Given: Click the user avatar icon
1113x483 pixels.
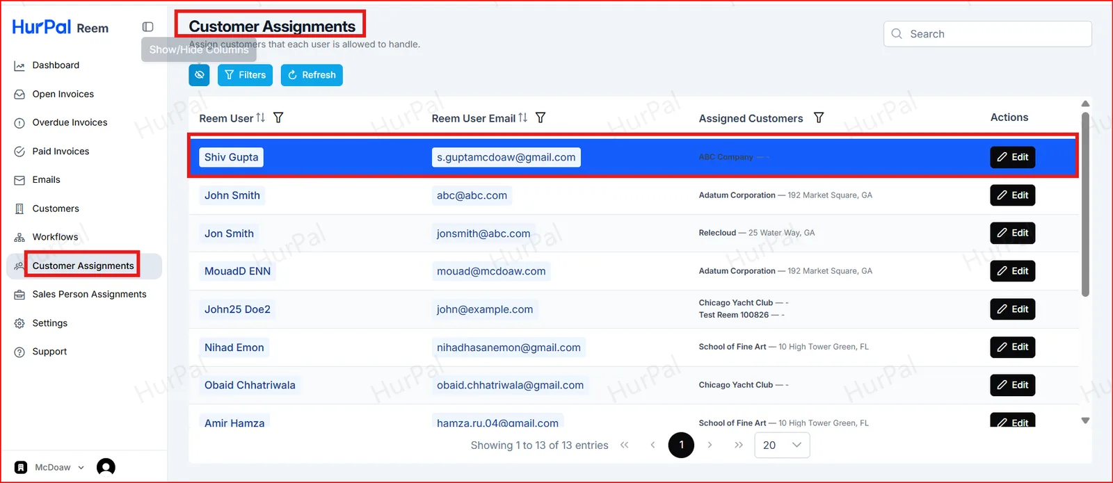Looking at the screenshot, I should pos(106,467).
